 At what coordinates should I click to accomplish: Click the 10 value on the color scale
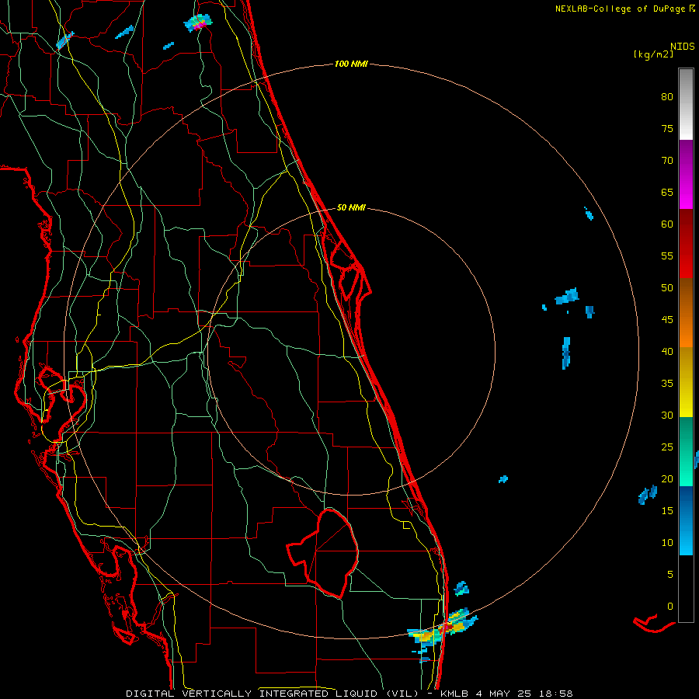tap(667, 543)
